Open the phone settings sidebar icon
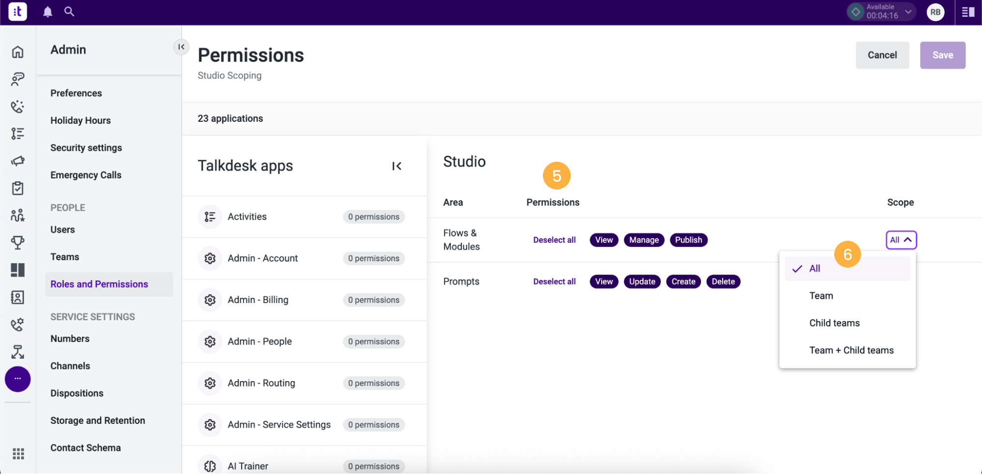This screenshot has width=982, height=474. click(x=18, y=324)
